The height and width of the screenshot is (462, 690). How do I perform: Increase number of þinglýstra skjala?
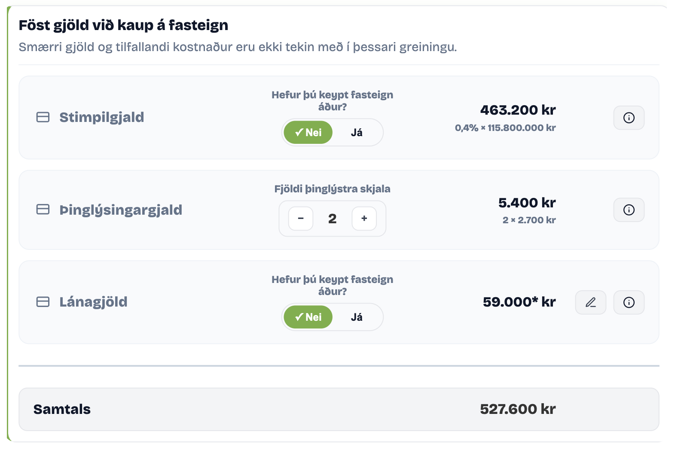(364, 219)
